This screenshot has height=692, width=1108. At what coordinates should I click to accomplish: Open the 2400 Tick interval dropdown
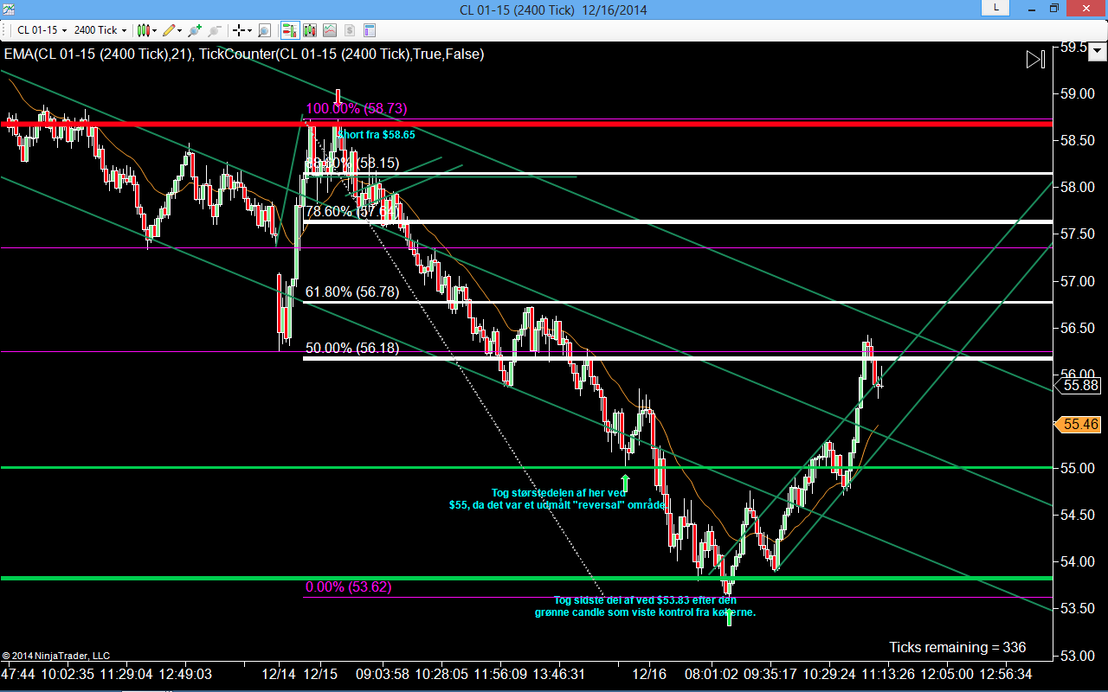tap(100, 30)
